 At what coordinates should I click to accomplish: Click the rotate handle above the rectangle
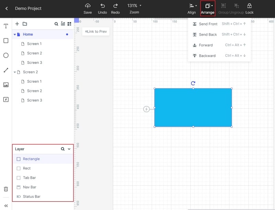click(x=193, y=83)
